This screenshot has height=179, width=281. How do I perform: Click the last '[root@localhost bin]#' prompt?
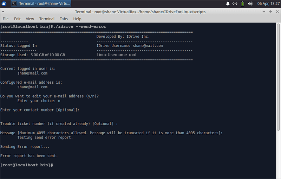(27, 165)
